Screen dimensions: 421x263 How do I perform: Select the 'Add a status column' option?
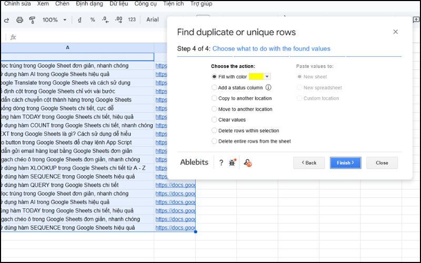click(214, 88)
